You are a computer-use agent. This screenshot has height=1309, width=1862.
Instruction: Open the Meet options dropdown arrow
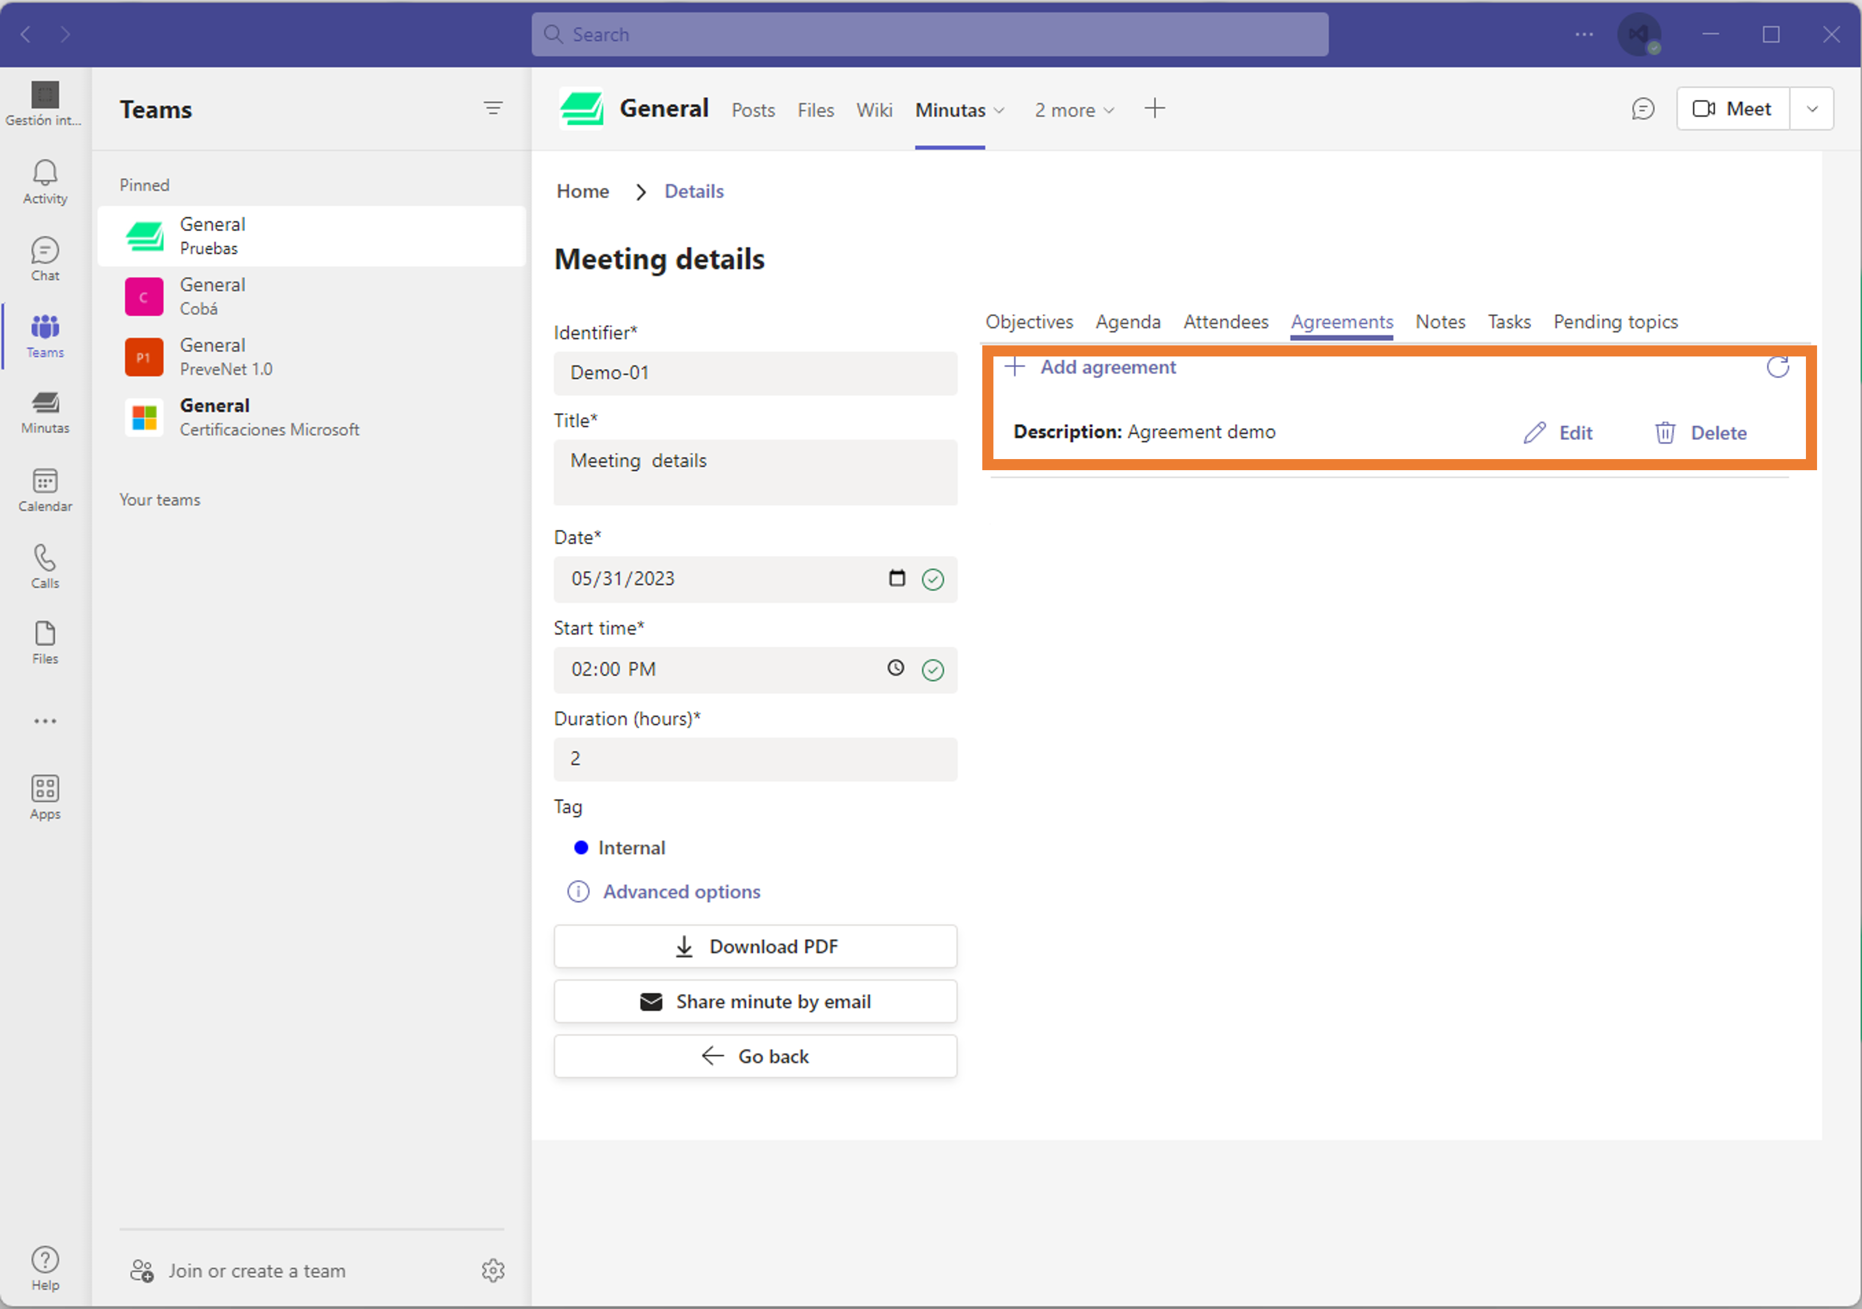1812,108
